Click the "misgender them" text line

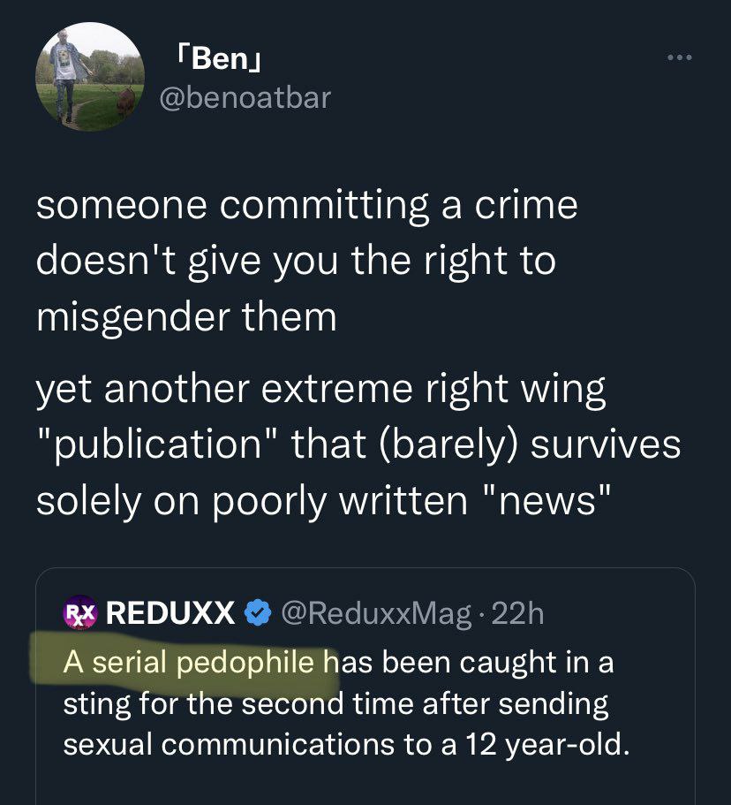(x=186, y=317)
